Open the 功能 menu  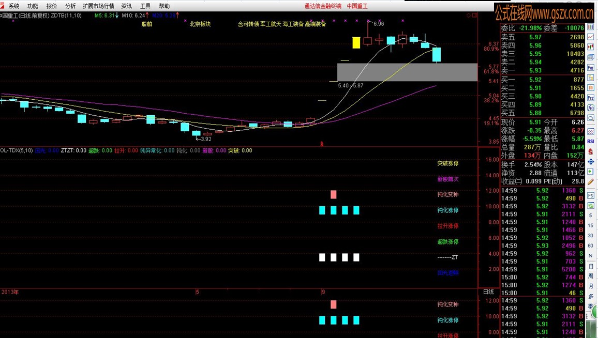click(x=33, y=6)
